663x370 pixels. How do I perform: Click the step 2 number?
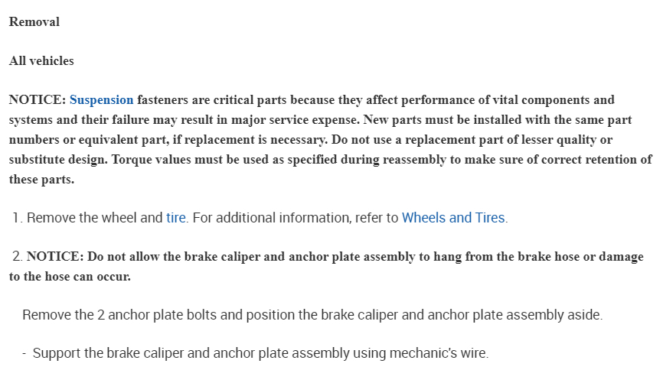(17, 257)
